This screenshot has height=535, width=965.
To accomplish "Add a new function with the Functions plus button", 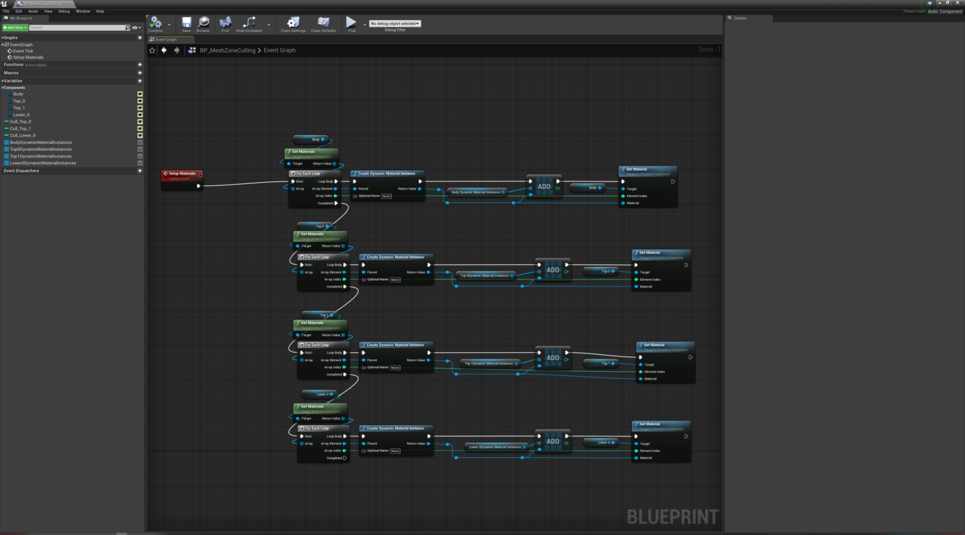I will (x=139, y=64).
